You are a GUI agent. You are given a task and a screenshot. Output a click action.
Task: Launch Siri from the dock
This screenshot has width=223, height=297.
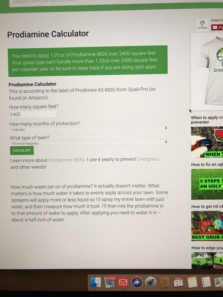coord(137,283)
